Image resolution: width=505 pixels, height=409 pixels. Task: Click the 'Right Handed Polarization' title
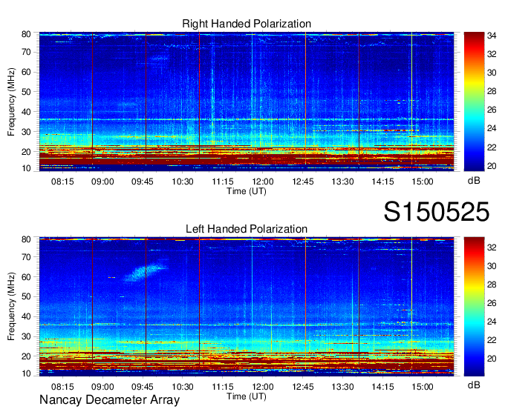[x=247, y=24]
